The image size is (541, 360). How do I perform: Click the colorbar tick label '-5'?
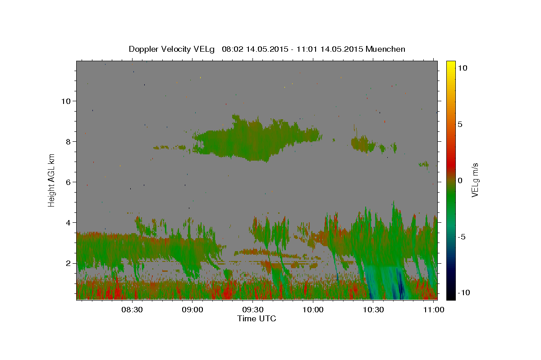[462, 237]
